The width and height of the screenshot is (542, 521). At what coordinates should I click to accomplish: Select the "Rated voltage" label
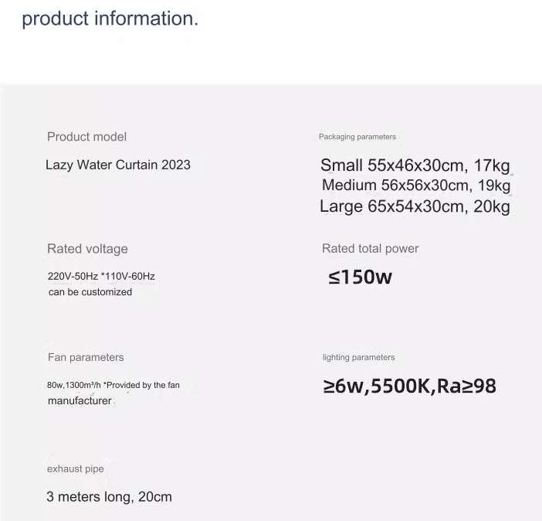click(87, 249)
